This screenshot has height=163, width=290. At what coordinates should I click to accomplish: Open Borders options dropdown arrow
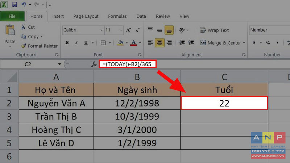click(110, 43)
